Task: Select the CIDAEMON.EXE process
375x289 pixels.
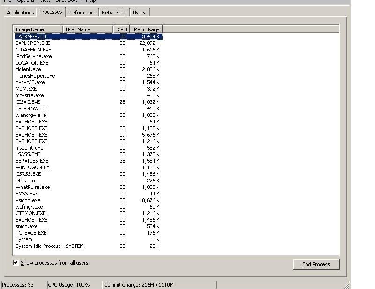Action: (89, 50)
